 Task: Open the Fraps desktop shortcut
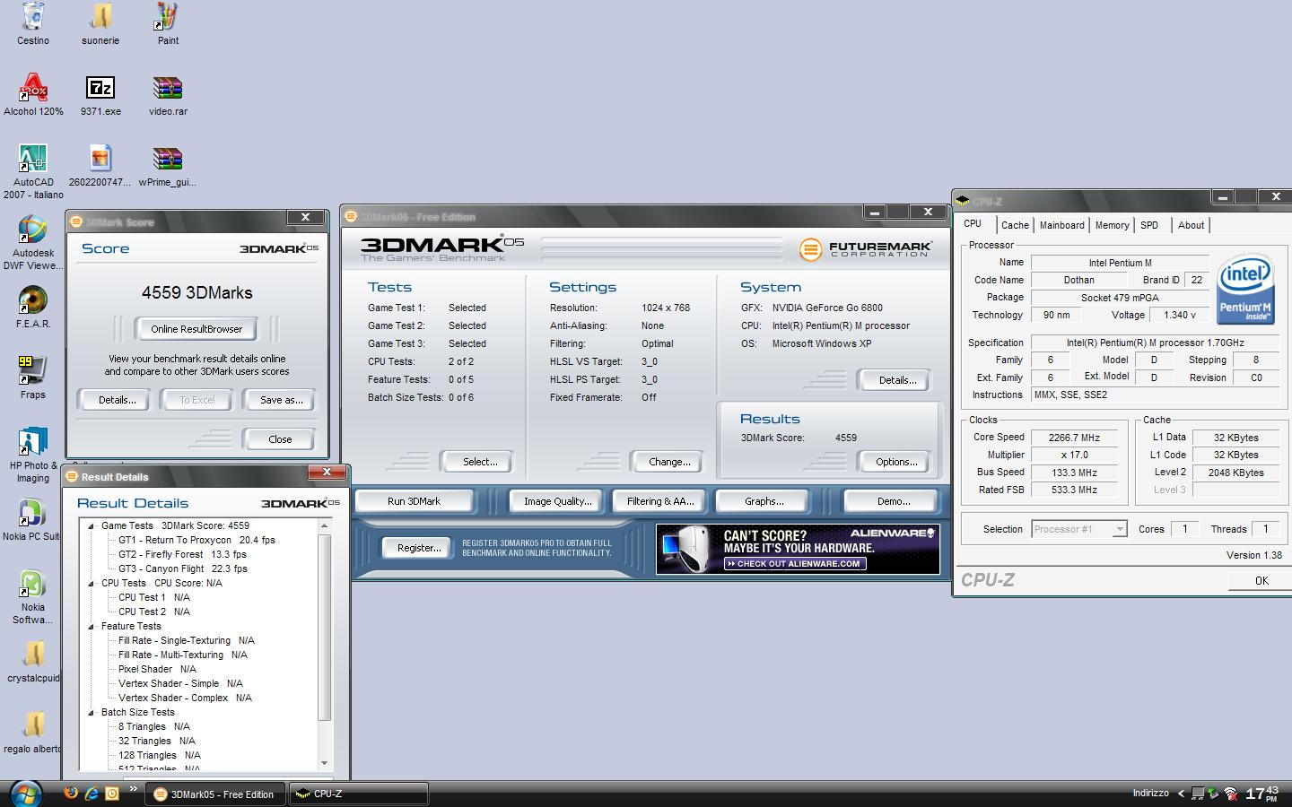coord(33,370)
